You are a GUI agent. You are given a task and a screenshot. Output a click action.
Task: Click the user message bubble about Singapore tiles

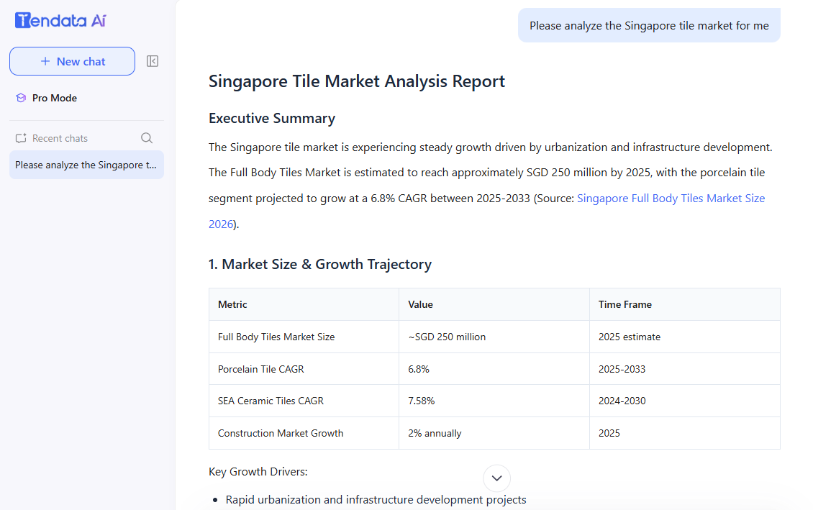click(649, 25)
